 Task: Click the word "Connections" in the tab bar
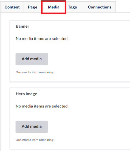point(100,7)
